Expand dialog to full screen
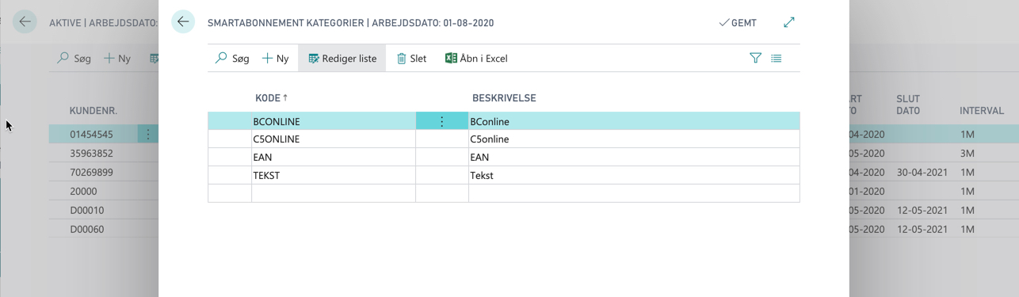 tap(789, 22)
